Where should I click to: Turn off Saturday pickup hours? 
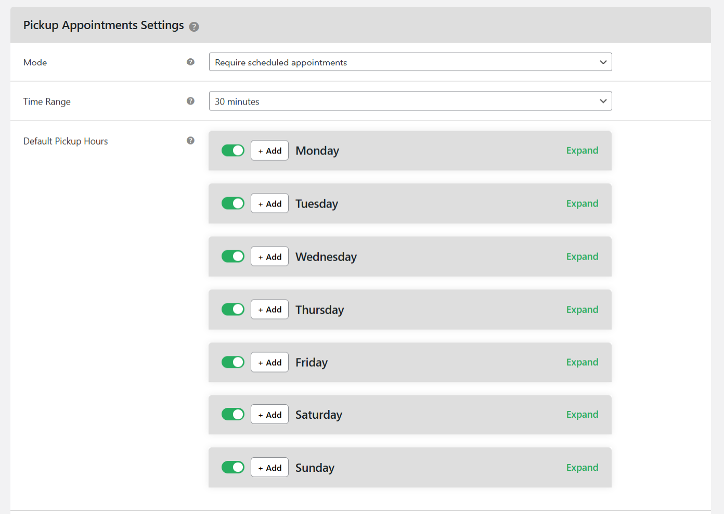coord(232,414)
